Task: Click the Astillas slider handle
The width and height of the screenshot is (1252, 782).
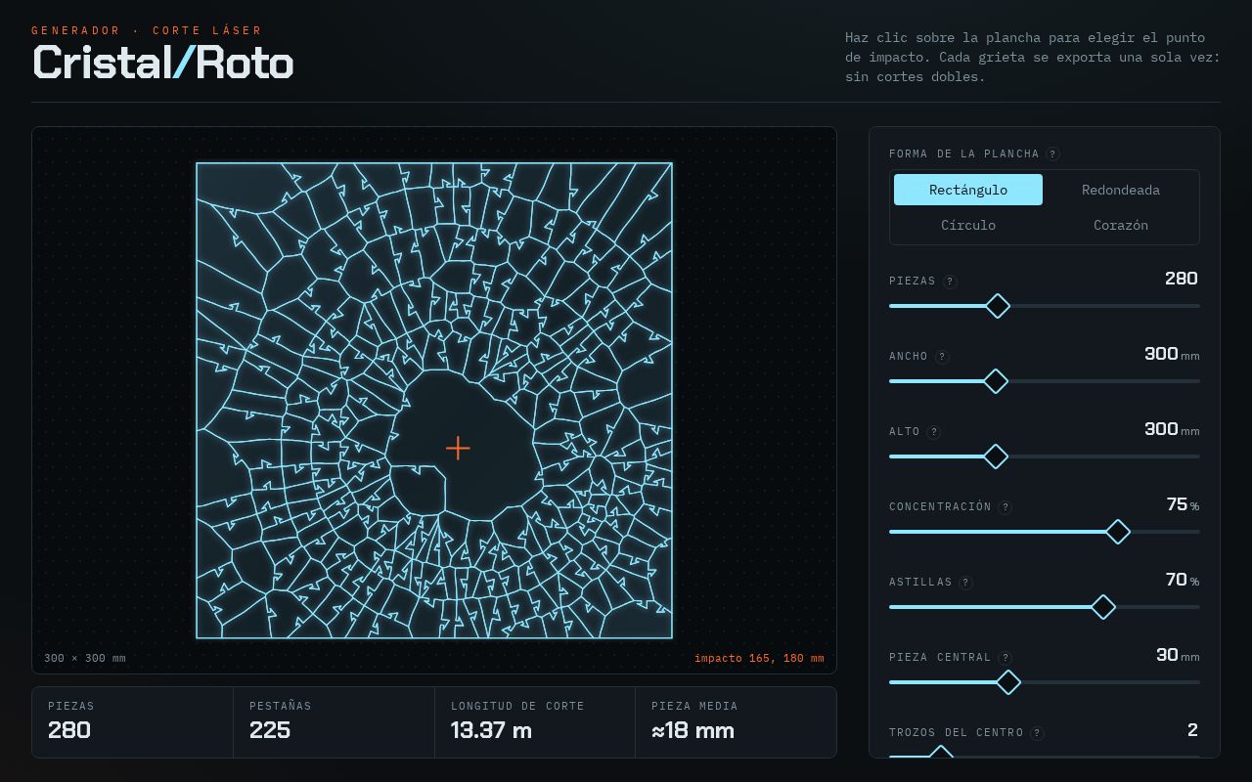Action: pos(1103,607)
